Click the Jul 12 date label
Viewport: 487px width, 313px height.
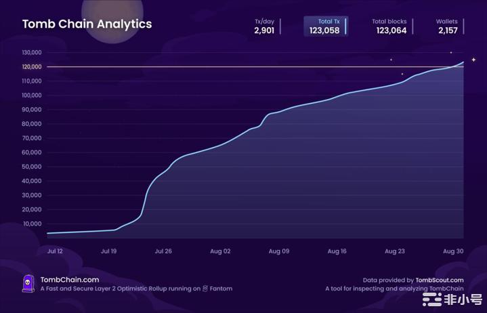click(x=57, y=251)
